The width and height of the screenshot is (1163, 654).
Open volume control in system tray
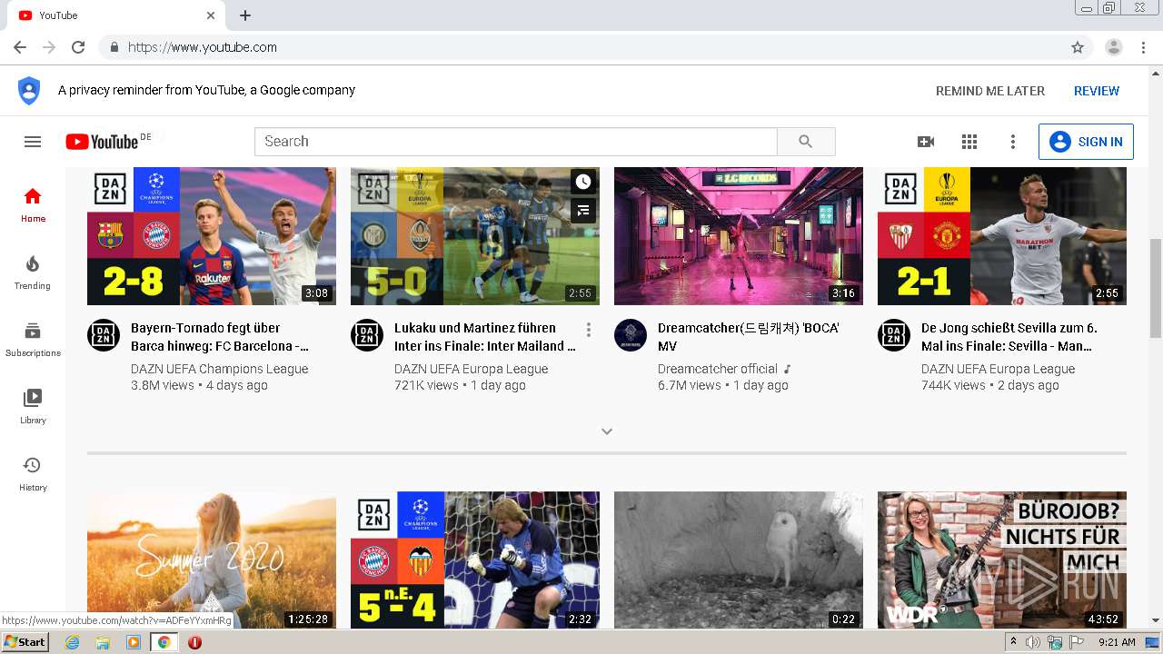point(1033,642)
